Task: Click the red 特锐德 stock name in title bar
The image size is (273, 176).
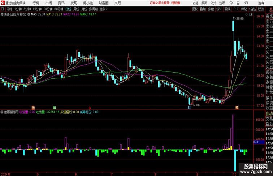Action: pos(175,3)
